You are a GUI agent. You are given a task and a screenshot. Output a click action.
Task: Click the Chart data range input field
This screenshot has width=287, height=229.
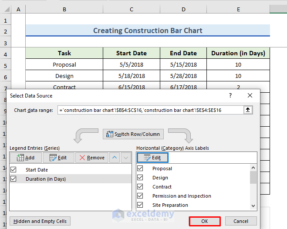click(150, 110)
